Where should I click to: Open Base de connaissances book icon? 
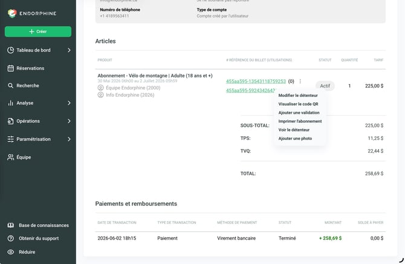click(11, 225)
